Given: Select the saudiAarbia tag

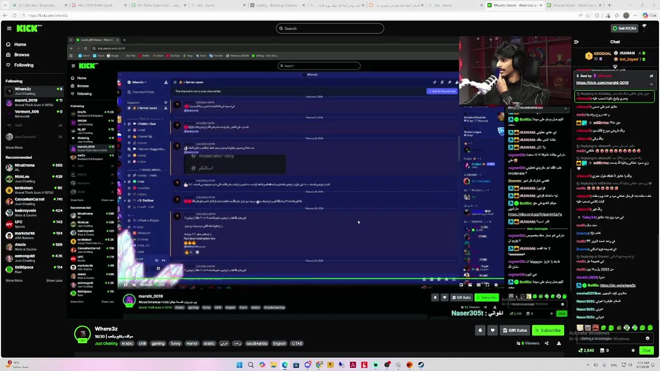Looking at the screenshot, I should pyautogui.click(x=257, y=343).
